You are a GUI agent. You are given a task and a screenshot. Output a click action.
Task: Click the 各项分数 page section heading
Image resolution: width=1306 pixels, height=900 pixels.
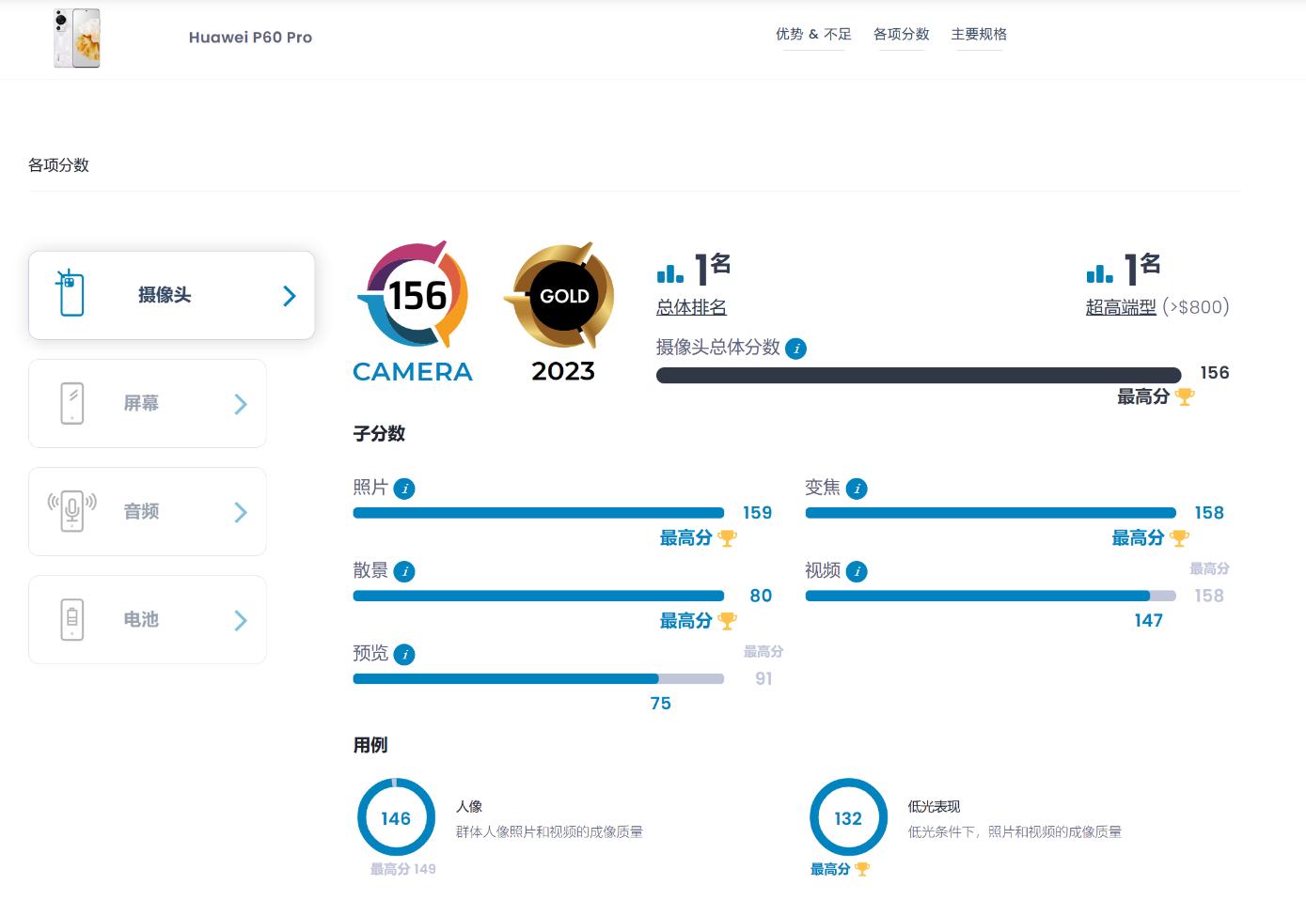(58, 164)
